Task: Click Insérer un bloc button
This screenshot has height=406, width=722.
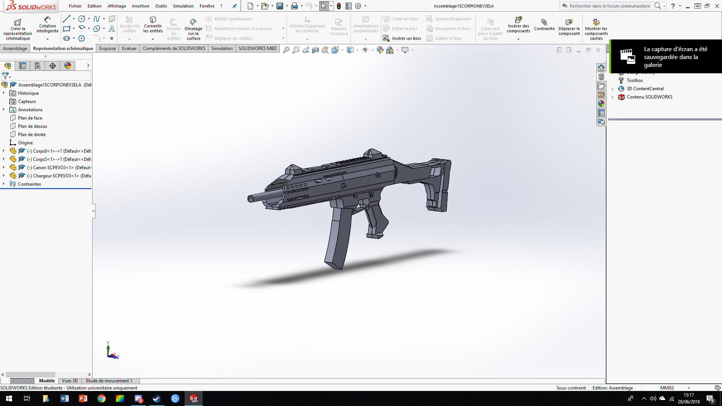Action: (402, 38)
